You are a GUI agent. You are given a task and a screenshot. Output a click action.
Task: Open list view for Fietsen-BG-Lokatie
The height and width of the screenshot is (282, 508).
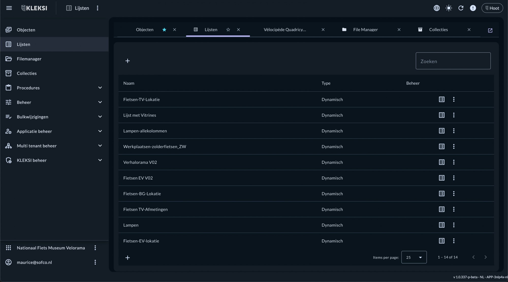click(442, 194)
